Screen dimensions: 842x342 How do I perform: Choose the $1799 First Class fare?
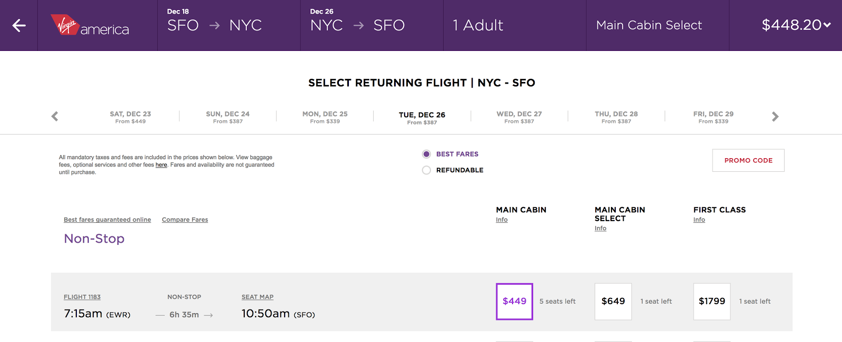711,302
